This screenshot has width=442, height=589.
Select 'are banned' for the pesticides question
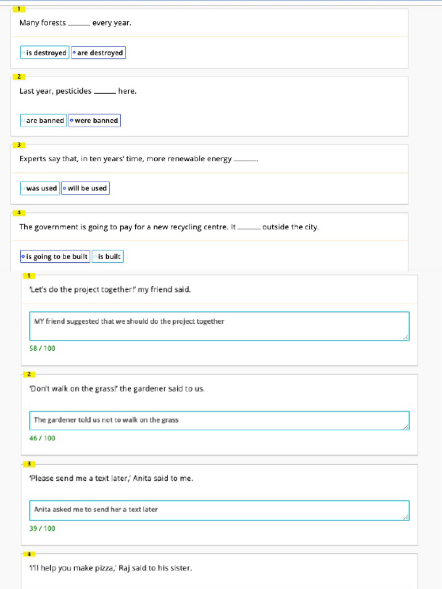(43, 121)
